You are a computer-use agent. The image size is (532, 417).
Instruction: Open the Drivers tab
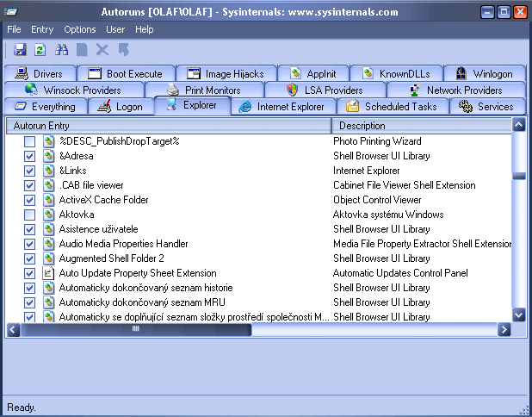coord(40,74)
